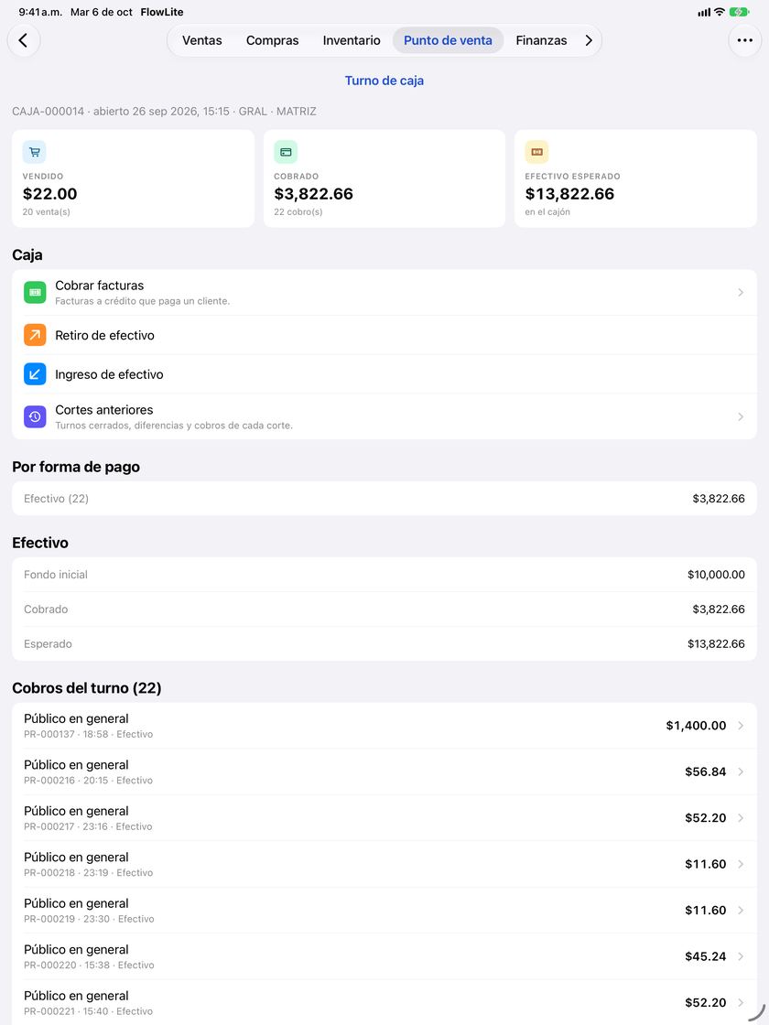This screenshot has width=769, height=1025.
Task: Open the PR-000219 payment row
Action: [x=384, y=911]
